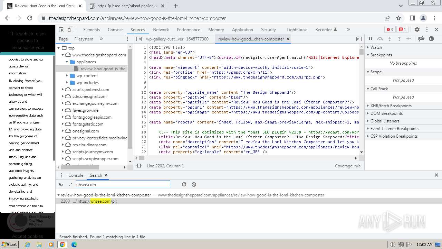Open the browser side panel
Image resolution: width=442 pixels, height=249 pixels.
[x=412, y=18]
